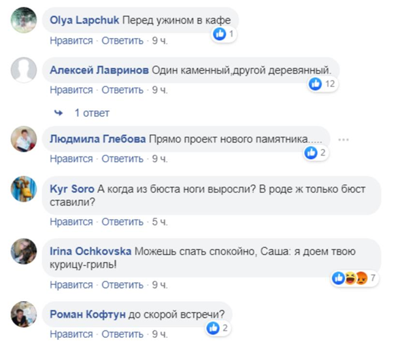This screenshot has height=344, width=415.
Task: Open Людмила Глебова's profile name link
Action: point(98,139)
